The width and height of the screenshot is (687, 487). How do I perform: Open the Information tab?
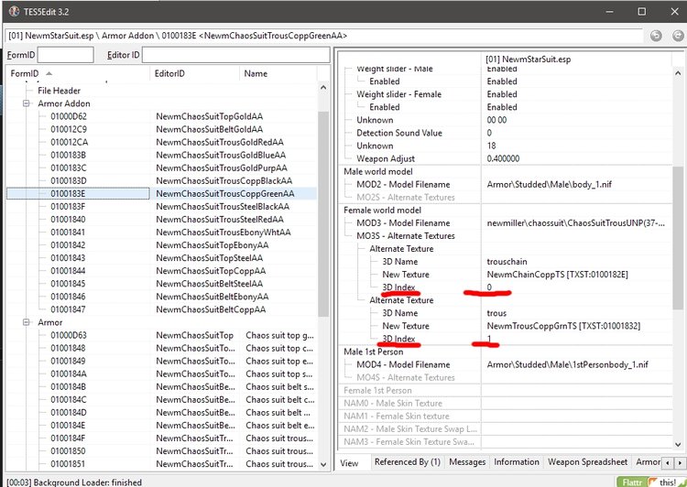coord(517,462)
